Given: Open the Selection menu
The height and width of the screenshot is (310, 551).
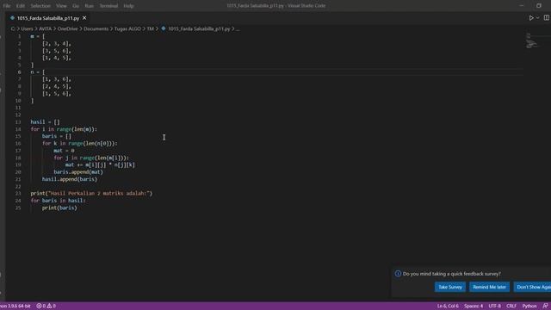Looking at the screenshot, I should tap(40, 6).
